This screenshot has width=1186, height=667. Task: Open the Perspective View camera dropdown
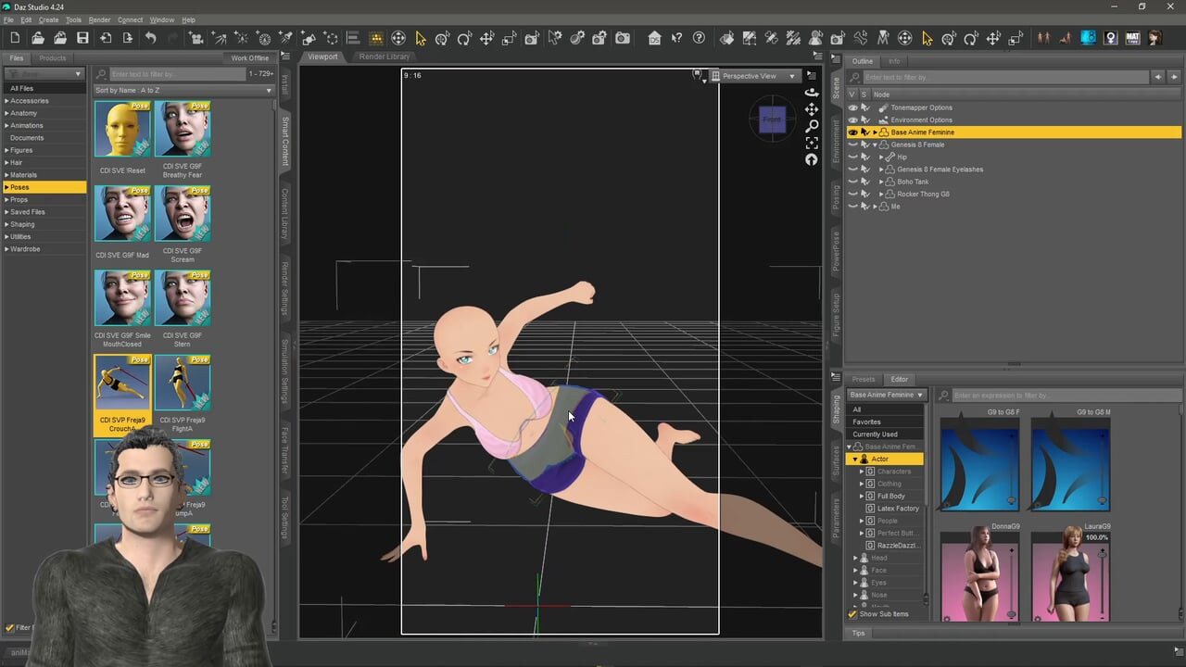point(754,76)
